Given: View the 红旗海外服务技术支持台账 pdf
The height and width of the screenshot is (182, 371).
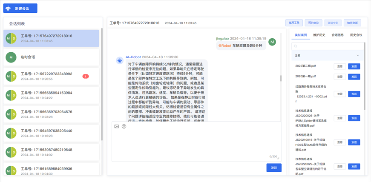Looking at the screenshot, I should coord(340,94).
